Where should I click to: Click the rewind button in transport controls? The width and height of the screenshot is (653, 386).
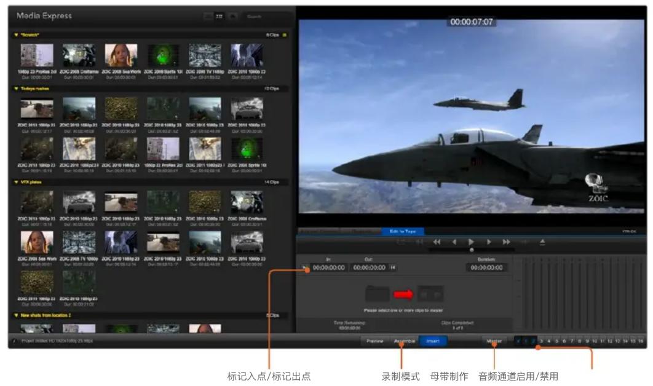pyautogui.click(x=437, y=242)
